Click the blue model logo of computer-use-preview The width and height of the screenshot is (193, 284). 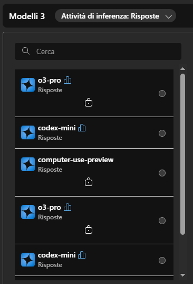[28, 164]
